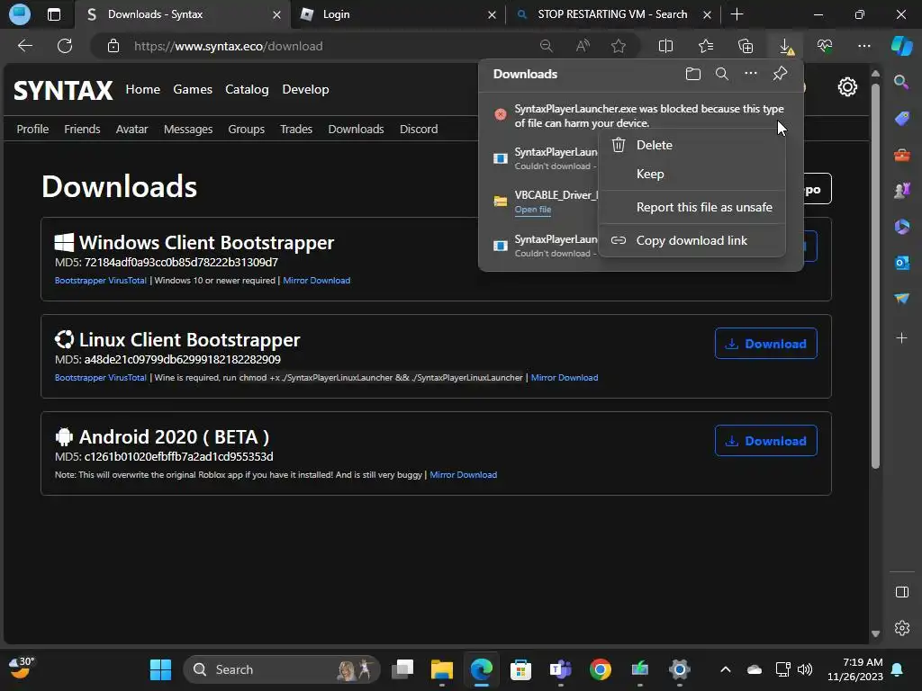Image resolution: width=922 pixels, height=691 pixels.
Task: Open sidebar Microsoft 365 icon
Action: pyautogui.click(x=901, y=227)
